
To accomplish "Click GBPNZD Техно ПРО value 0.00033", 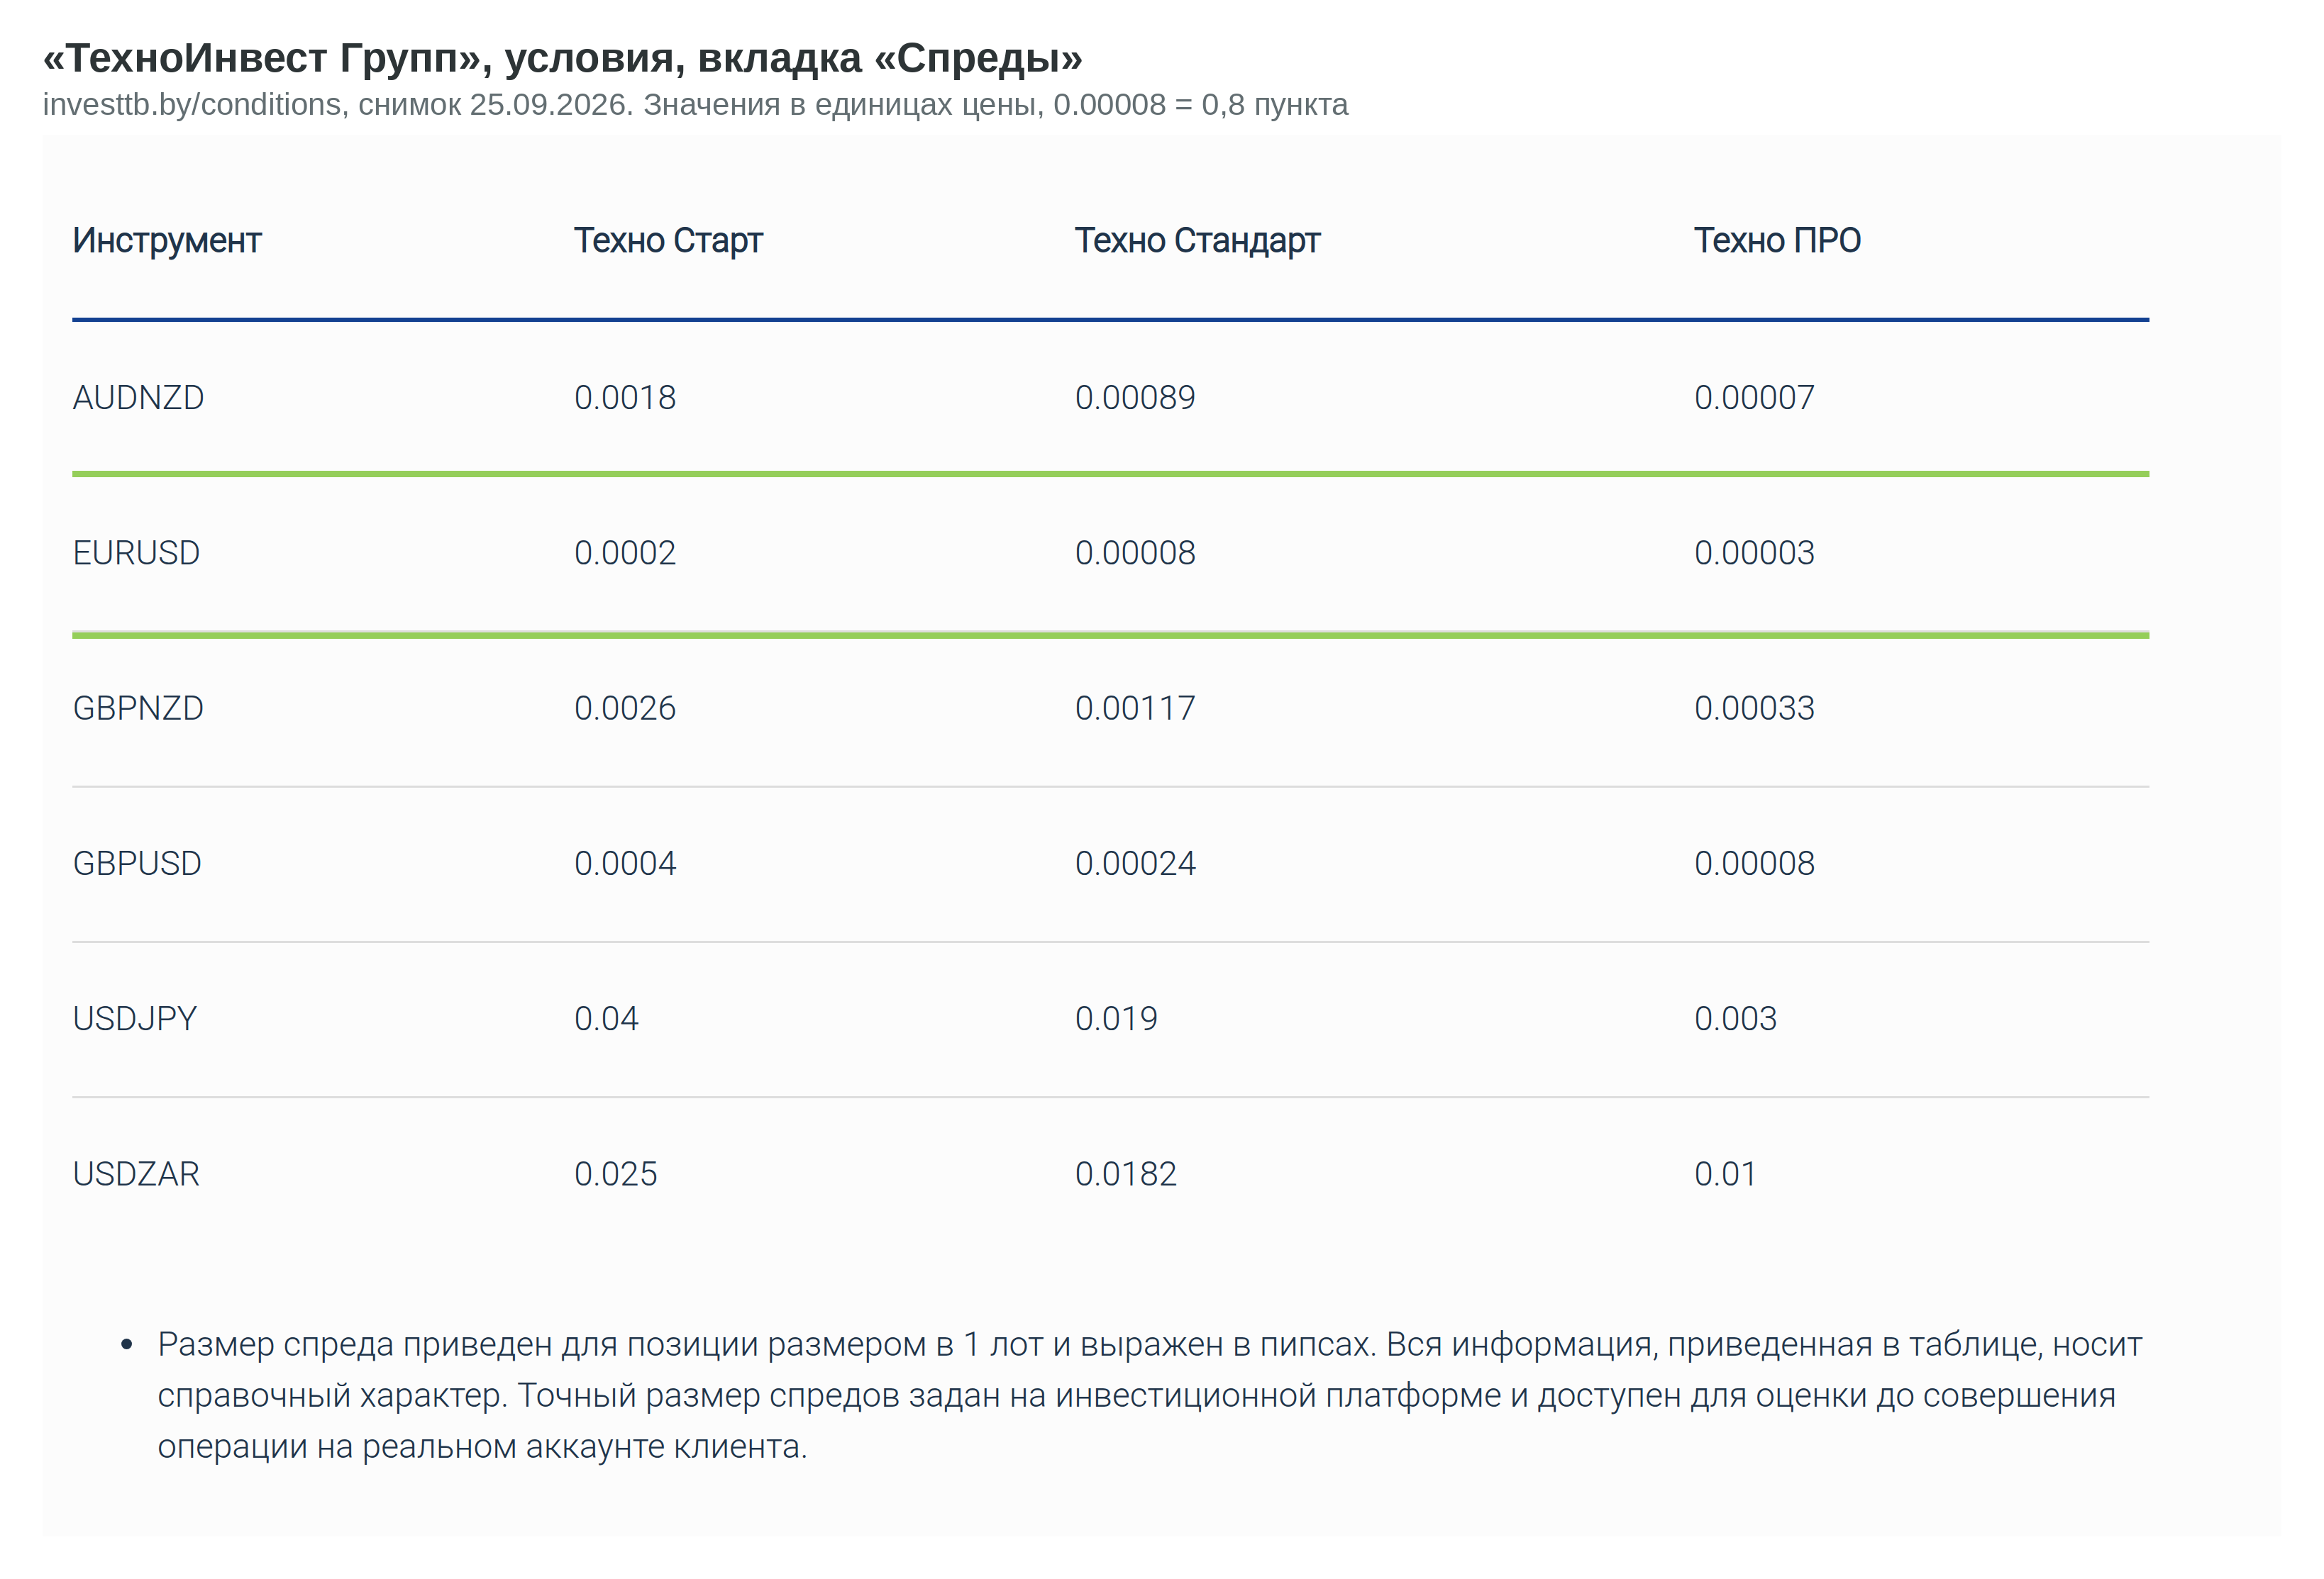I will [1754, 708].
